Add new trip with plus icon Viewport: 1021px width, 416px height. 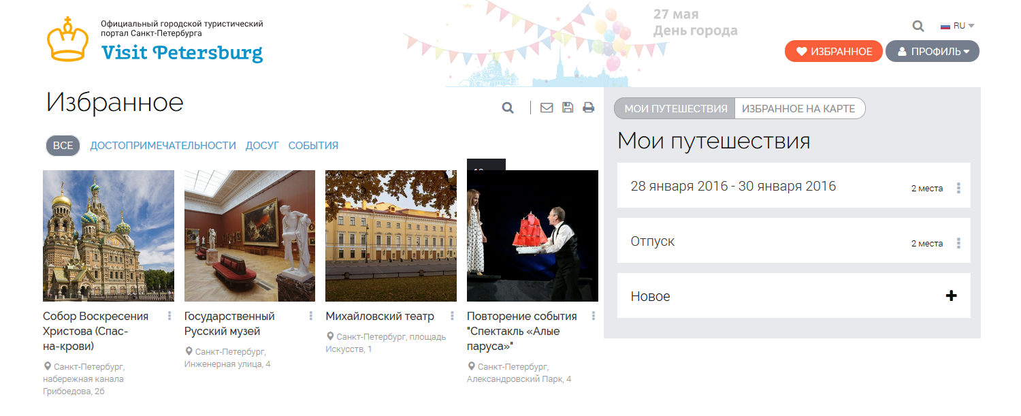click(x=952, y=295)
